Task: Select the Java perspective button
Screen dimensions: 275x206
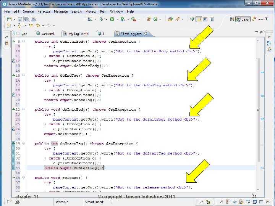Action: click(x=243, y=19)
